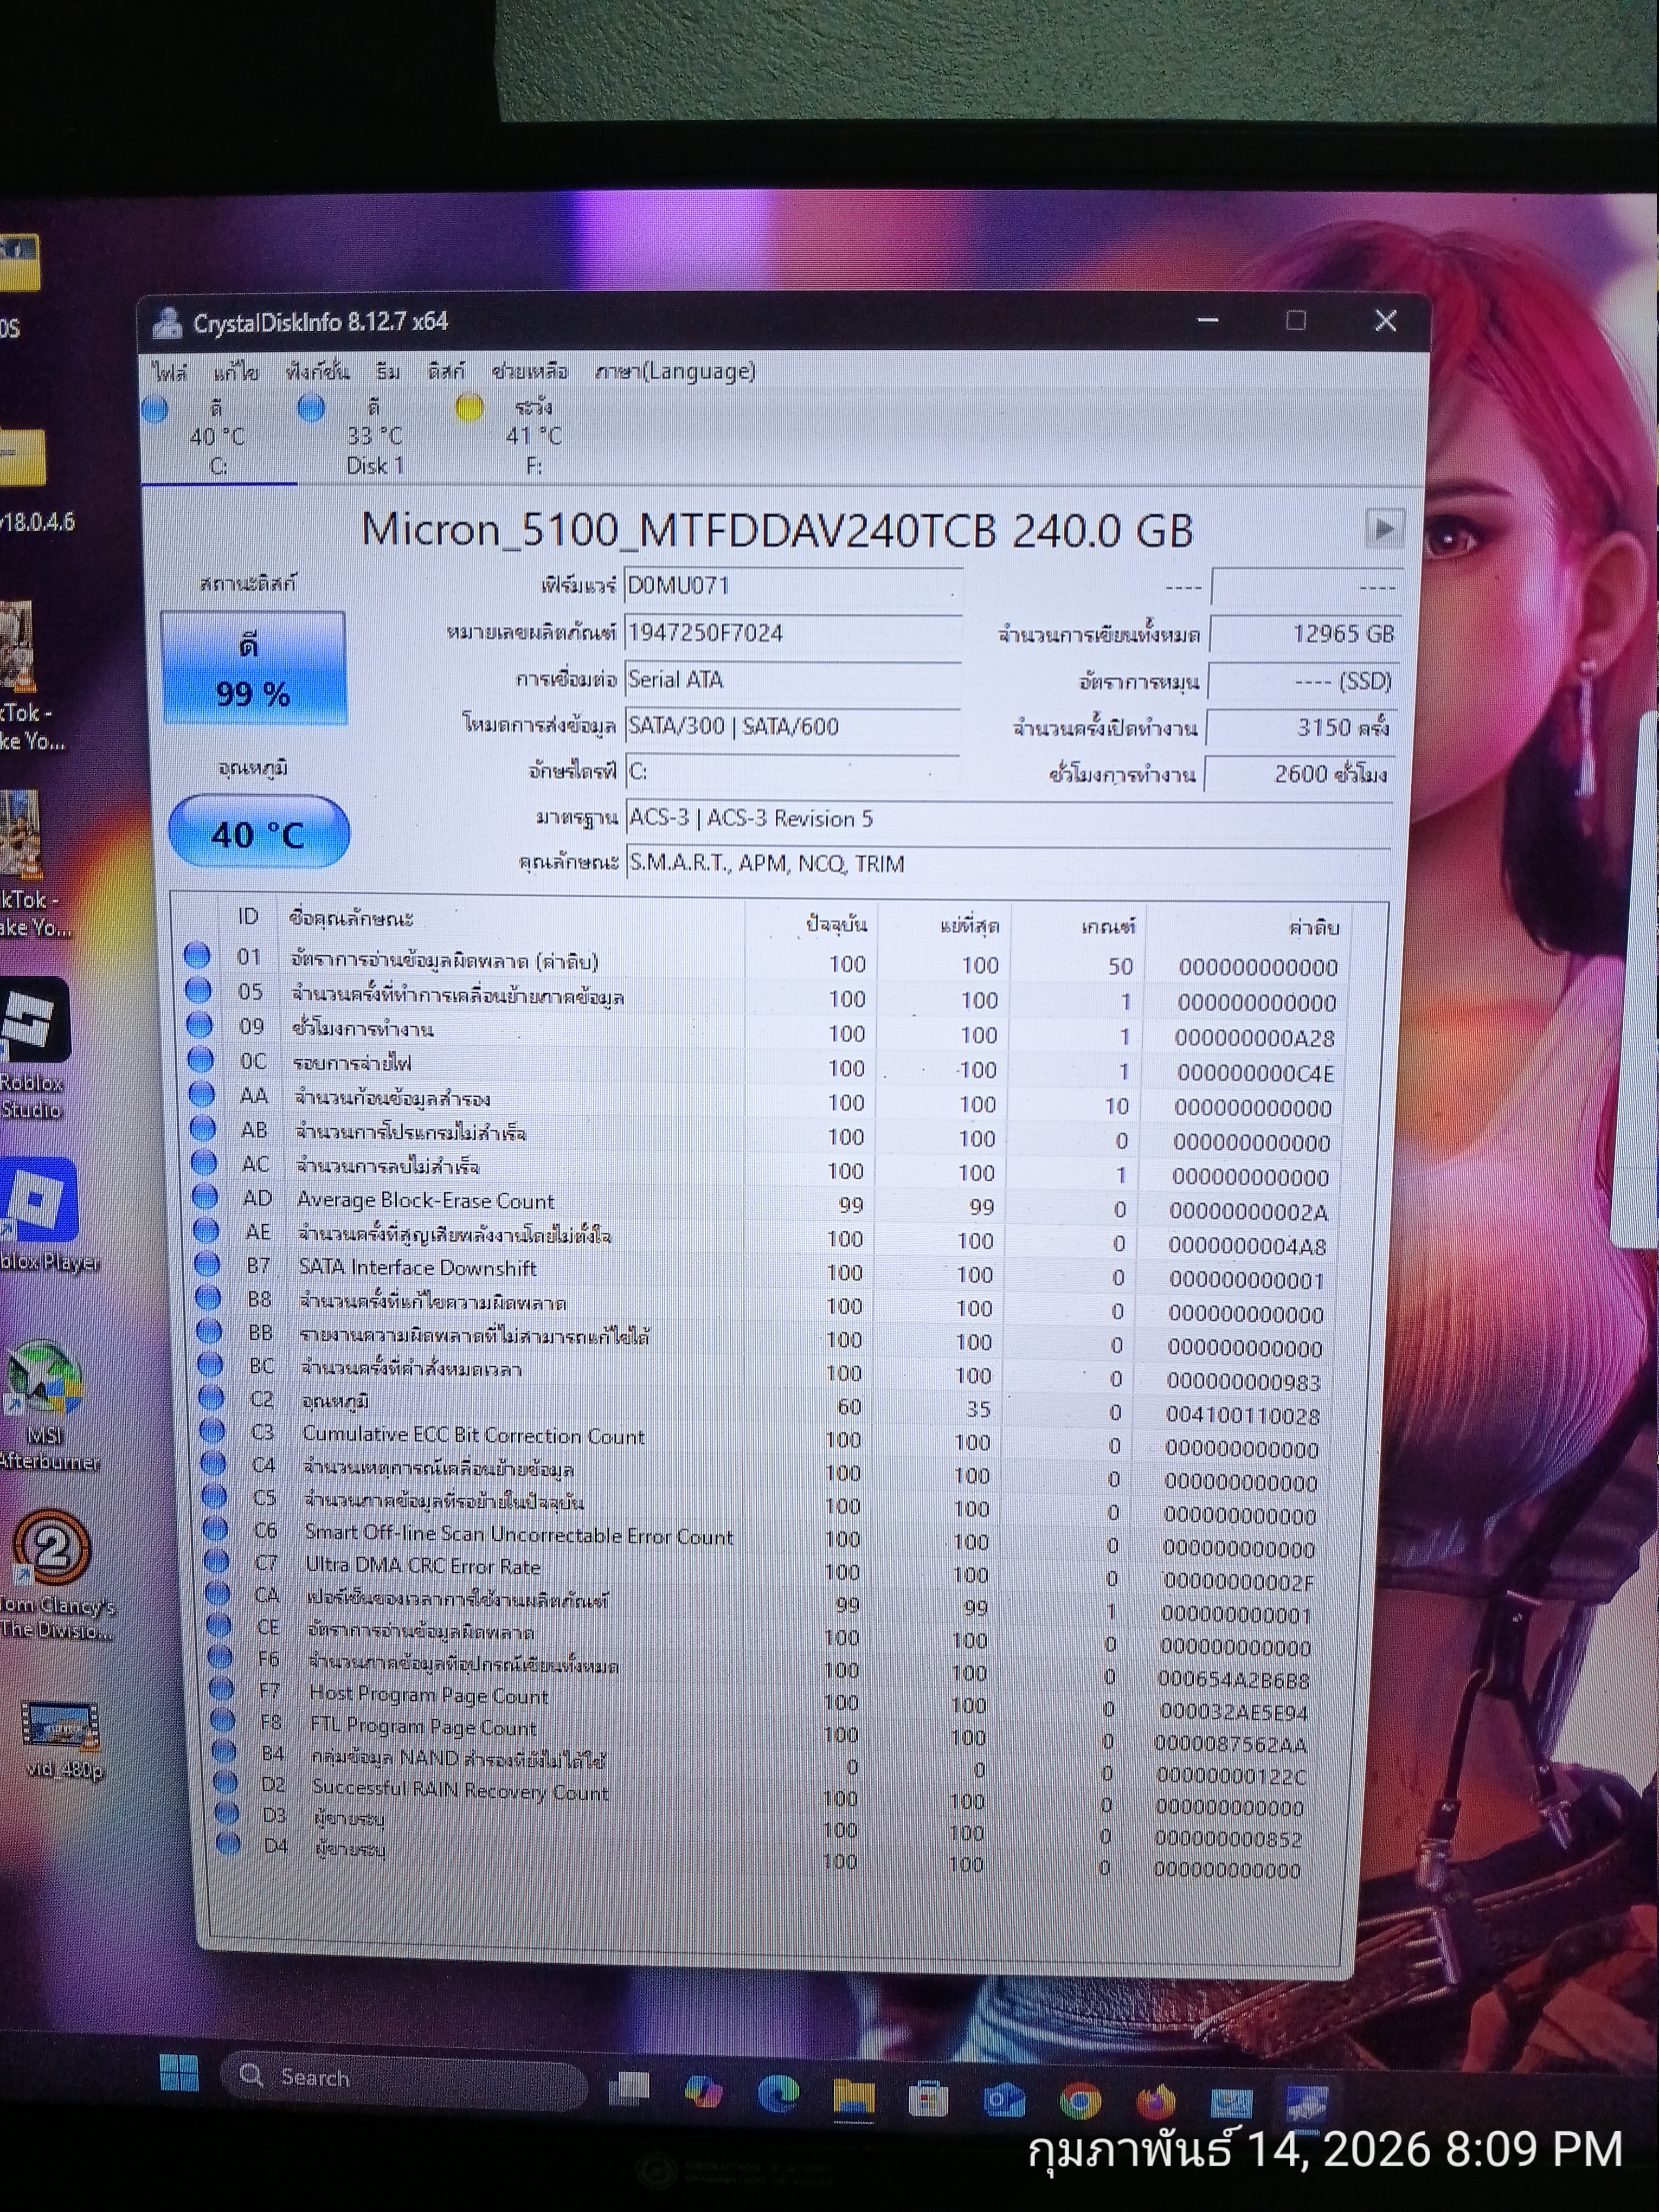Open the ธีม theme menu
Image resolution: width=1659 pixels, height=2212 pixels.
[x=388, y=372]
